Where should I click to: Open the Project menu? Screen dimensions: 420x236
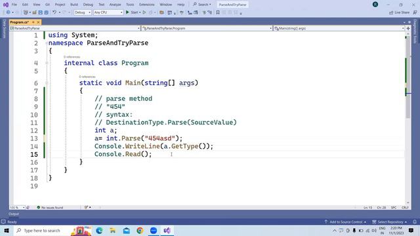(60, 5)
